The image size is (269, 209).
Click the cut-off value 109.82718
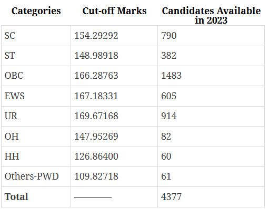tap(96, 176)
